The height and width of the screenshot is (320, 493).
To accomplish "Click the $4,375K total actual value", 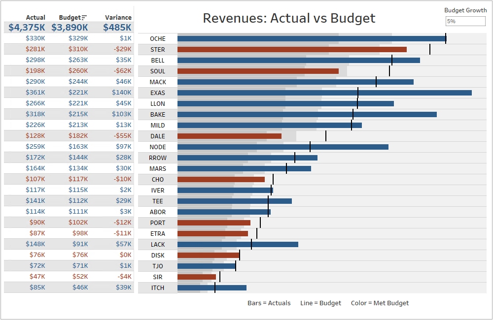I will coord(27,27).
